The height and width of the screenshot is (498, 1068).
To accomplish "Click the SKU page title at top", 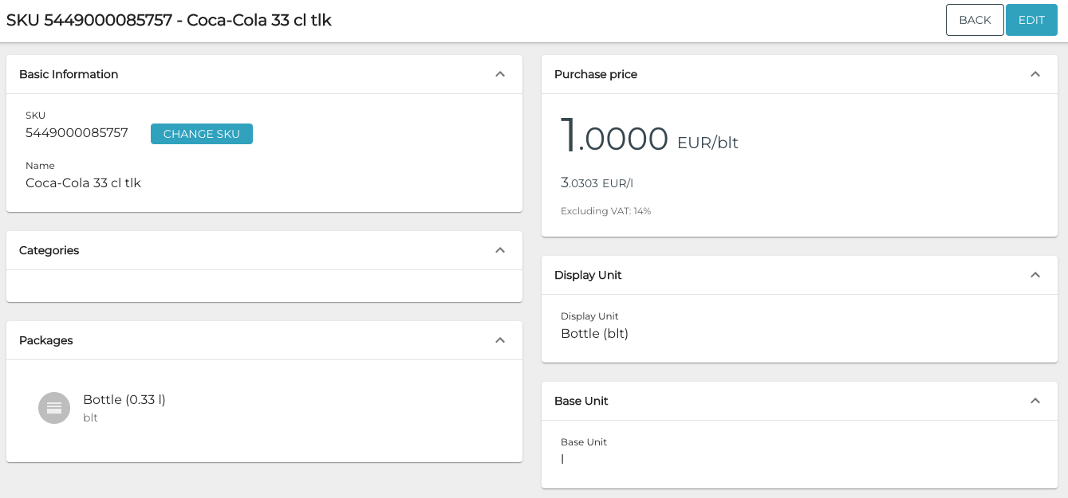I will (169, 21).
